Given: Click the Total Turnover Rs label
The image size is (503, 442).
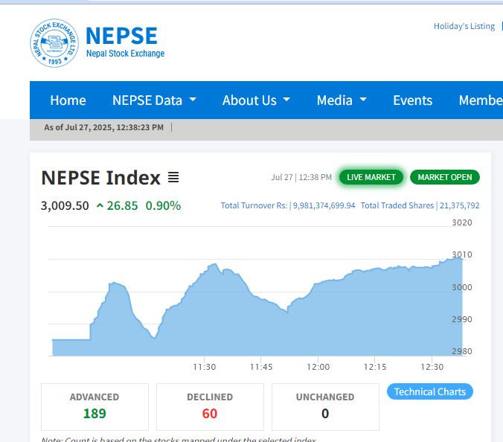Looking at the screenshot, I should pyautogui.click(x=254, y=205).
